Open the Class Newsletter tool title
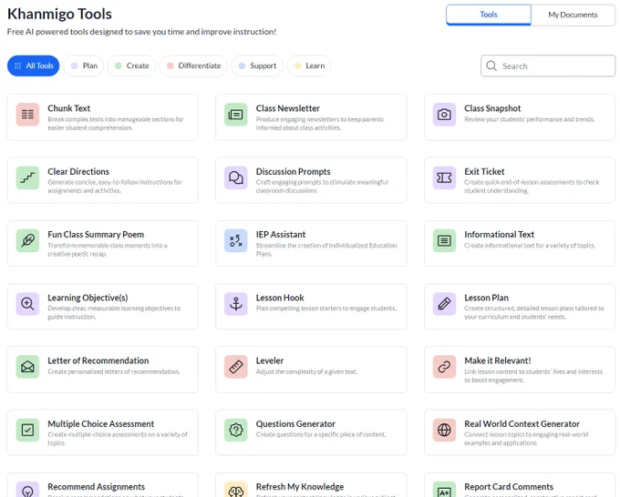This screenshot has height=497, width=620. 287,108
